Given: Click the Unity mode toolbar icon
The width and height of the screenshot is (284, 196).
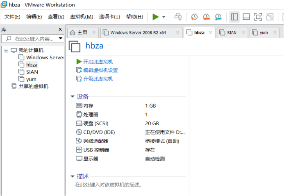Looking at the screenshot, I should point(270,17).
